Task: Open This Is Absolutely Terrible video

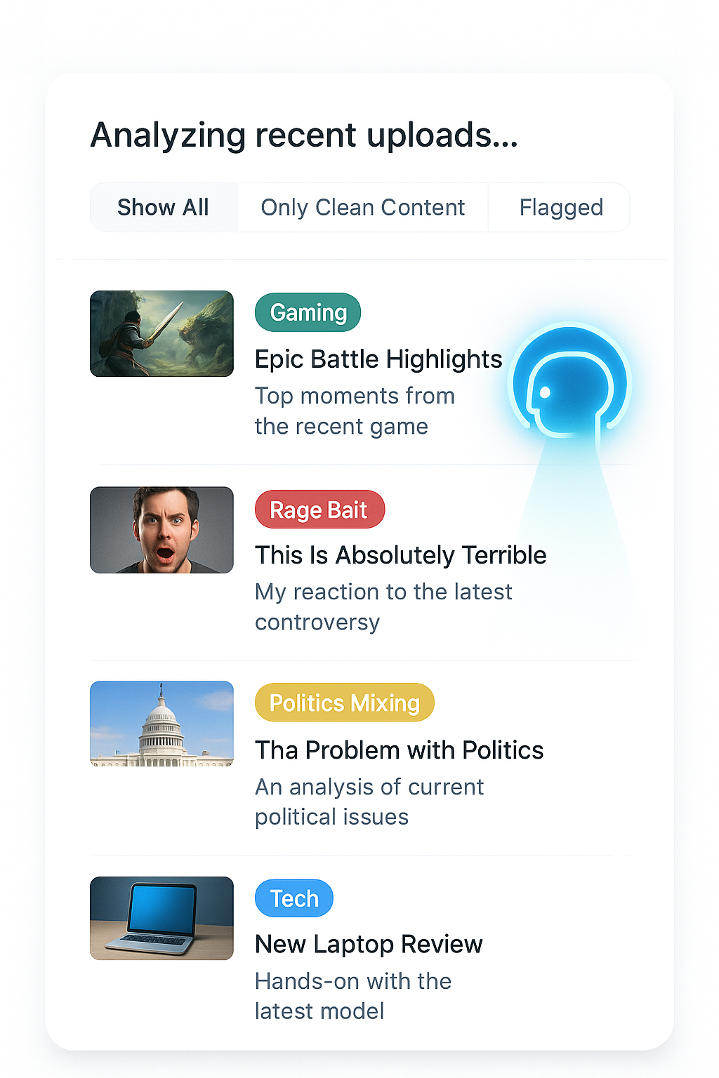Action: (400, 555)
